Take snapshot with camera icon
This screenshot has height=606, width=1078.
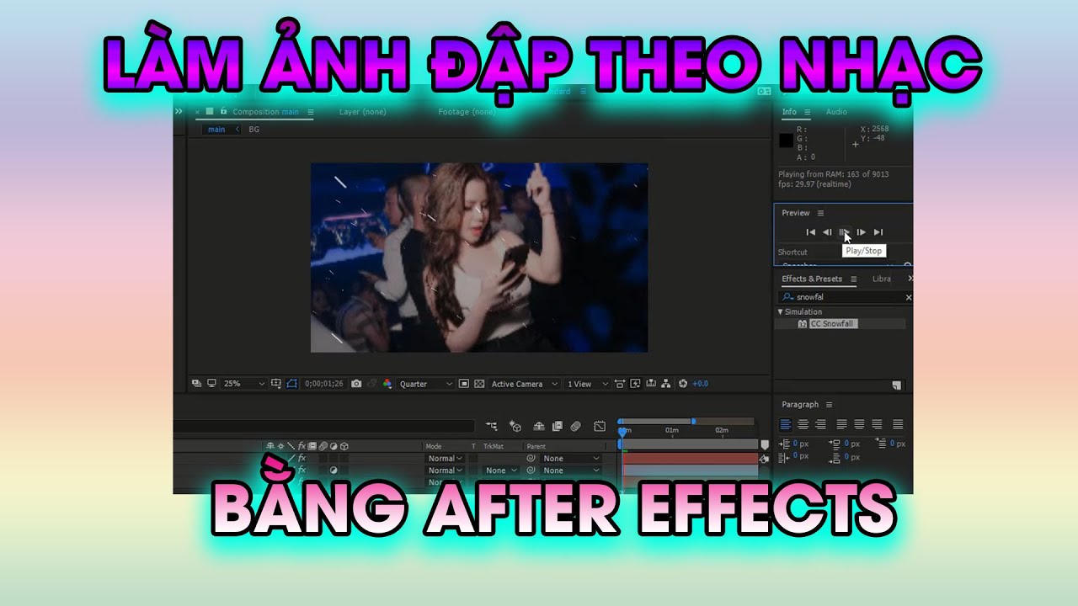(356, 384)
